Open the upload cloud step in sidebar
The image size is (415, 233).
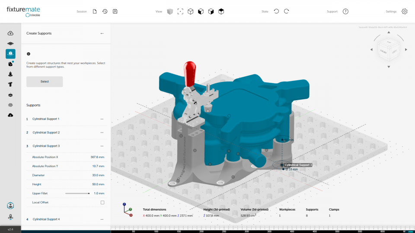click(x=10, y=33)
